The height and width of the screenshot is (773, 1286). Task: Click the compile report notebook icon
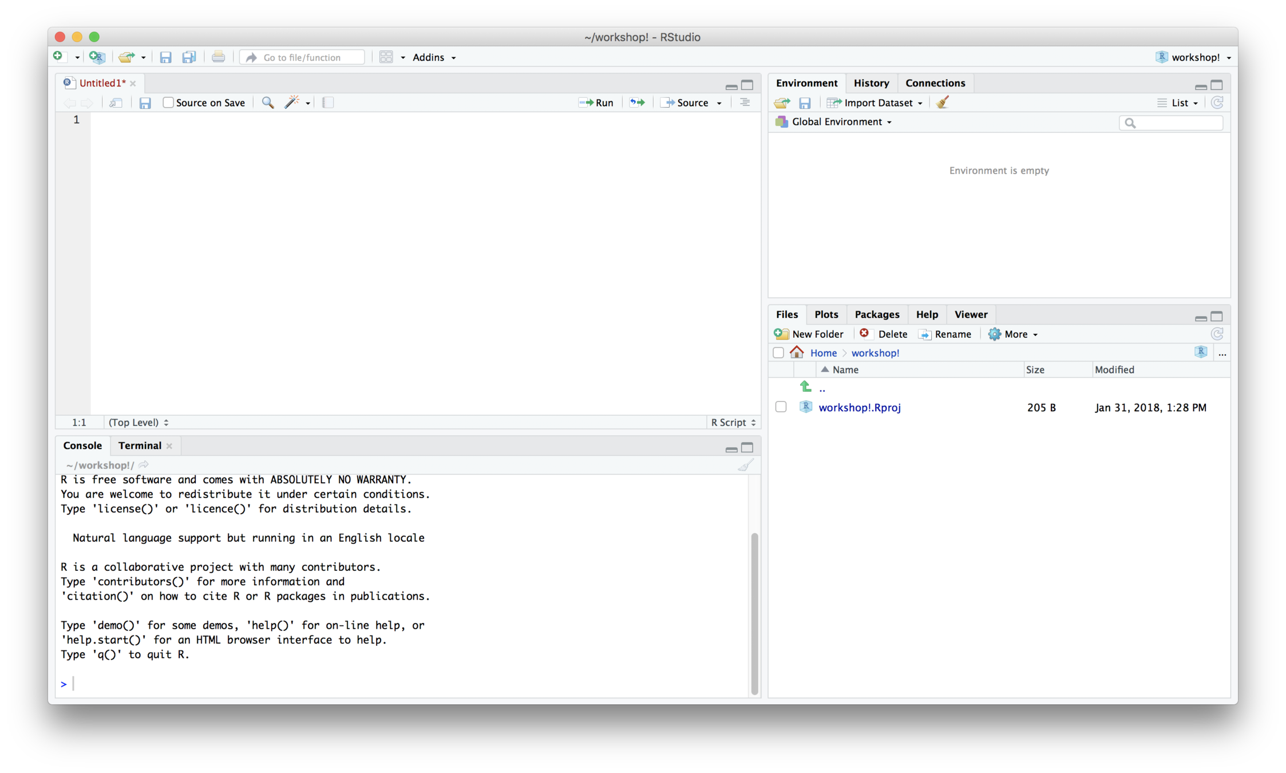[x=328, y=102]
